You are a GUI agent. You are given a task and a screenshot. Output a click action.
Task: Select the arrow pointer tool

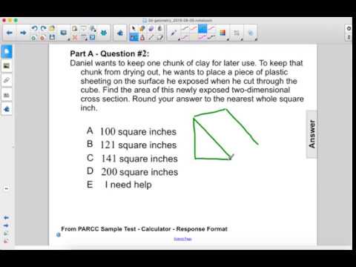click(x=133, y=28)
